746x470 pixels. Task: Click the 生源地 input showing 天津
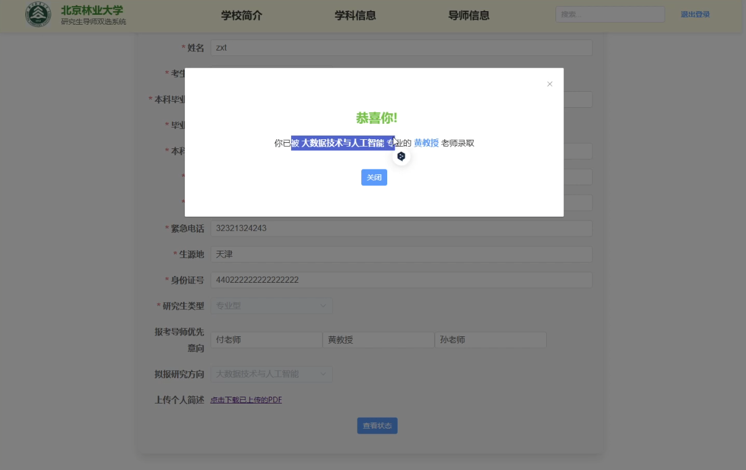point(401,254)
